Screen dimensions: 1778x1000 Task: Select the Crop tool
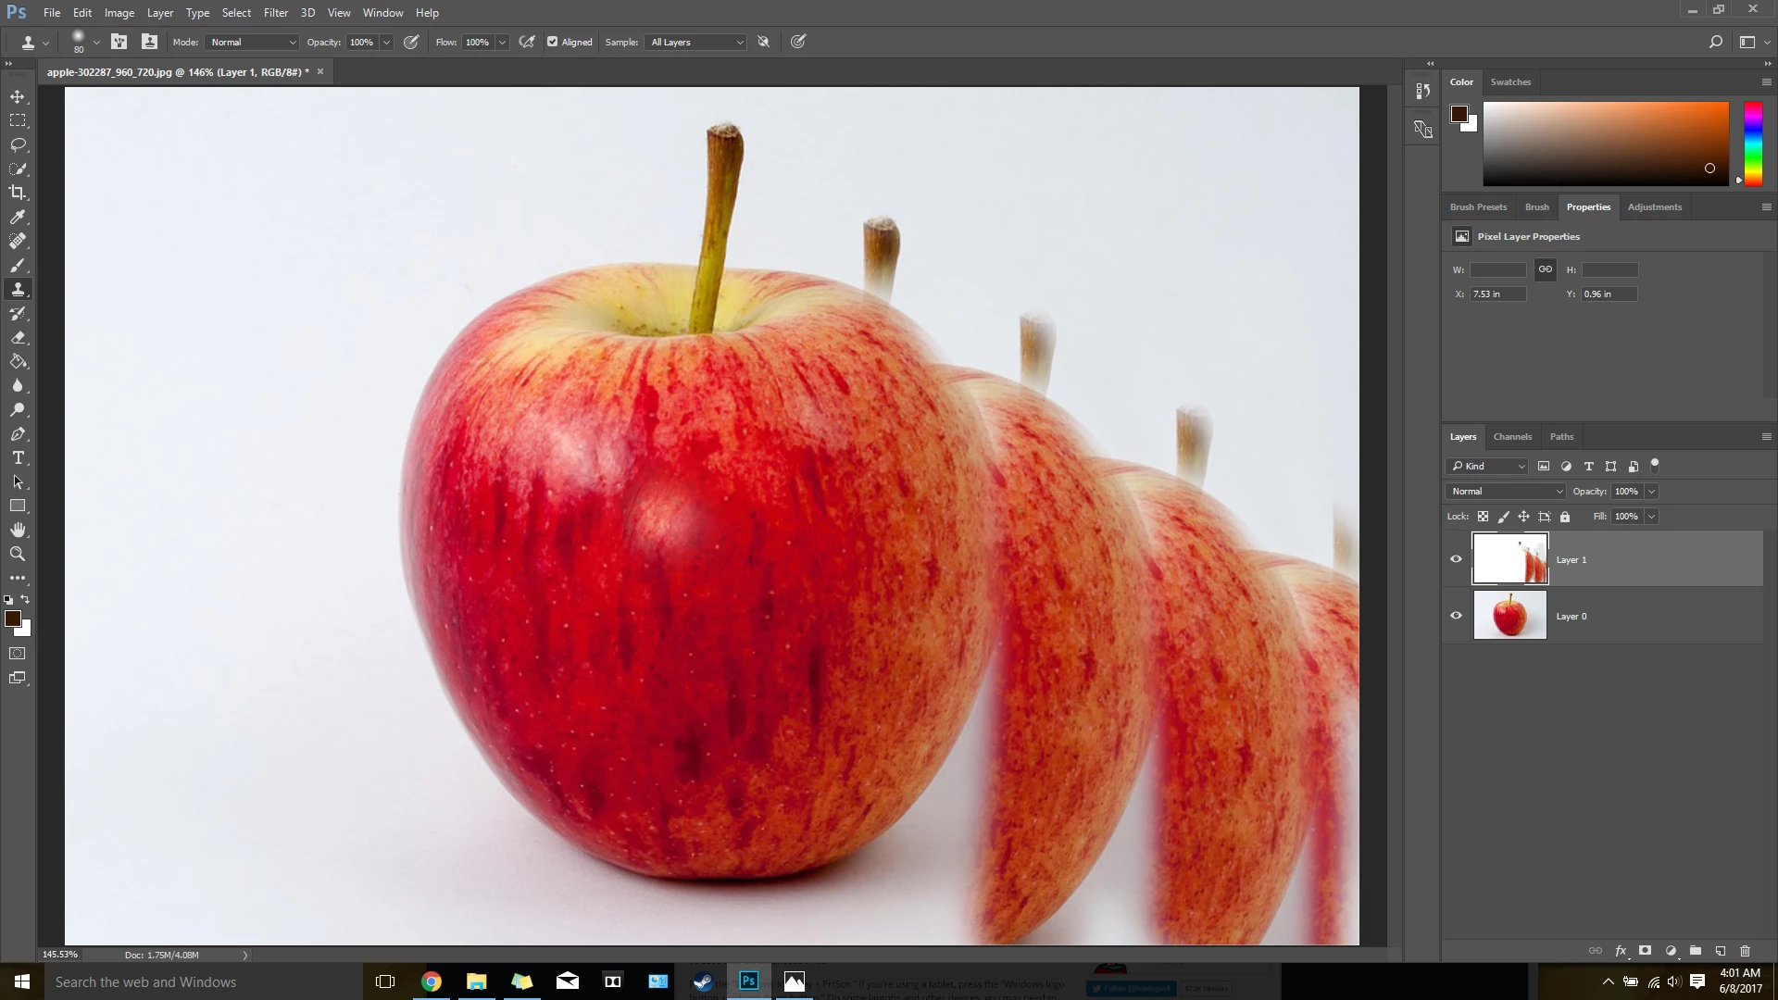pos(18,193)
